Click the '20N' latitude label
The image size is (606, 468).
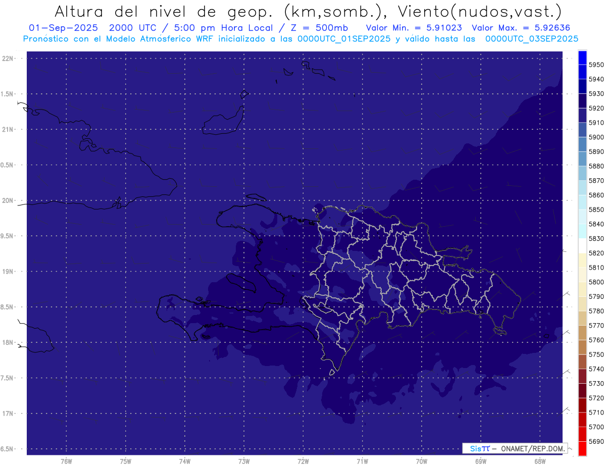(x=9, y=200)
